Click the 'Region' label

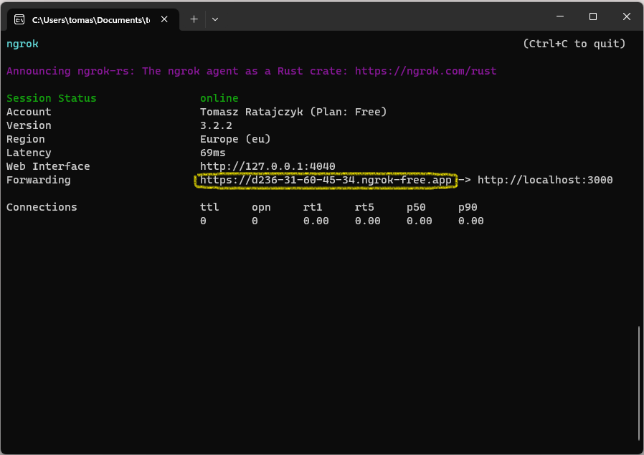[26, 139]
